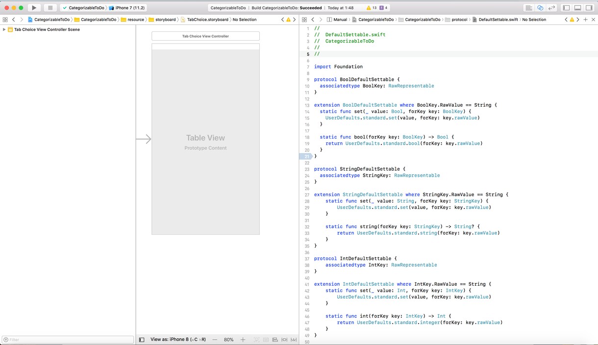The height and width of the screenshot is (345, 598).
Task: Click line number 21 in the gutter
Action: pyautogui.click(x=307, y=156)
